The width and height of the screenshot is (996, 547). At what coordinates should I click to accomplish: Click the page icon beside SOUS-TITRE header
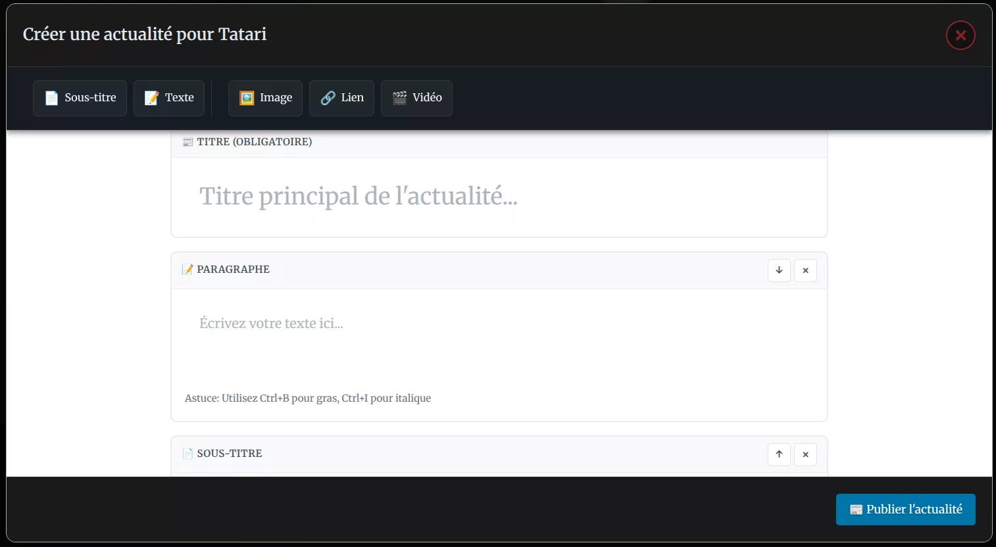[x=187, y=454]
